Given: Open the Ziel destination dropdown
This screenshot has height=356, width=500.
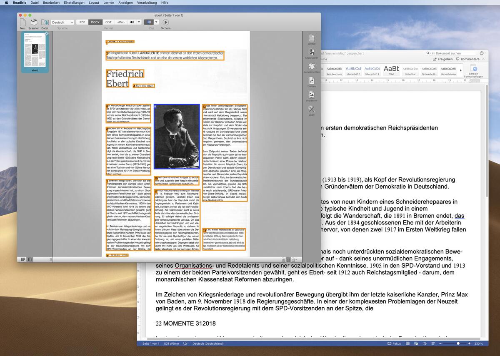Looking at the screenshot, I should pyautogui.click(x=156, y=22).
